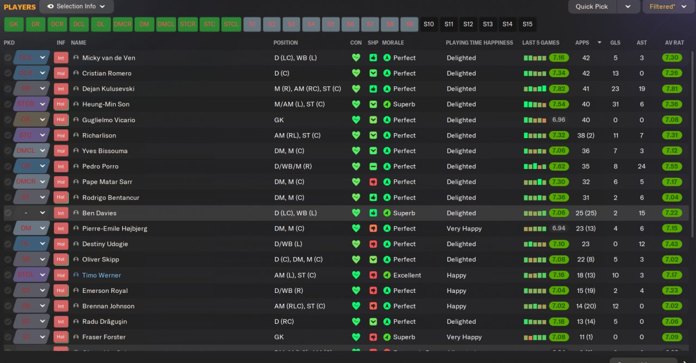The height and width of the screenshot is (363, 696).
Task: Open the DM position dropdown for Højbjerg
Action: [x=32, y=229]
